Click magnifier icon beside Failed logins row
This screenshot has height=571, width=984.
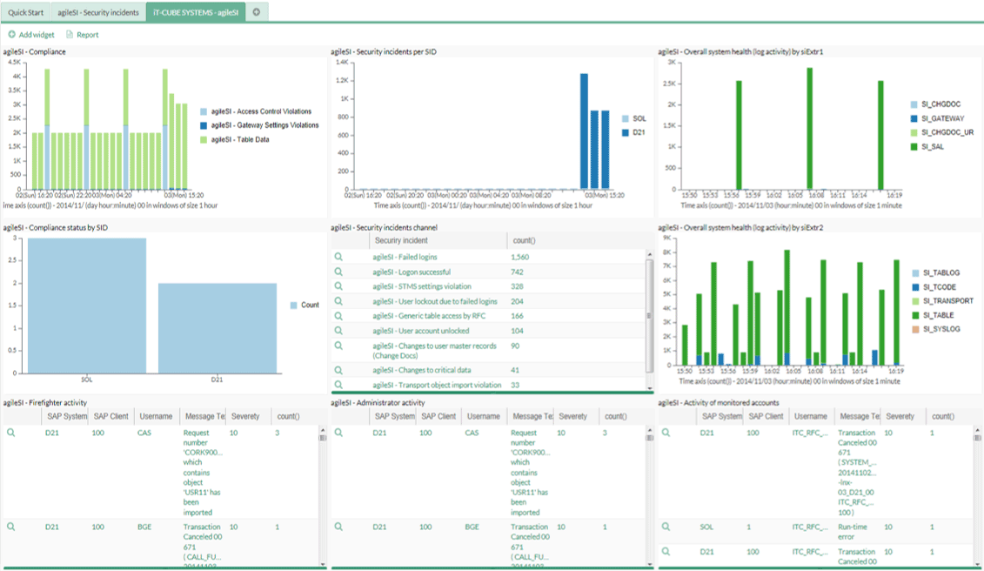coord(338,257)
